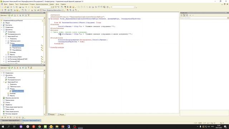Click the Copy toolbar icon
This screenshot has height=129, width=229.
coord(14,7)
